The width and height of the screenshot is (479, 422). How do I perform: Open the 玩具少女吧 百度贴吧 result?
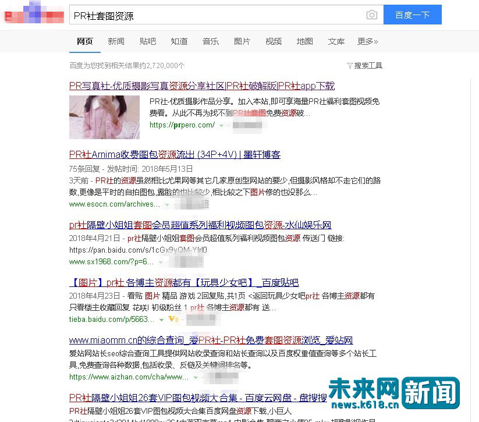(x=184, y=283)
